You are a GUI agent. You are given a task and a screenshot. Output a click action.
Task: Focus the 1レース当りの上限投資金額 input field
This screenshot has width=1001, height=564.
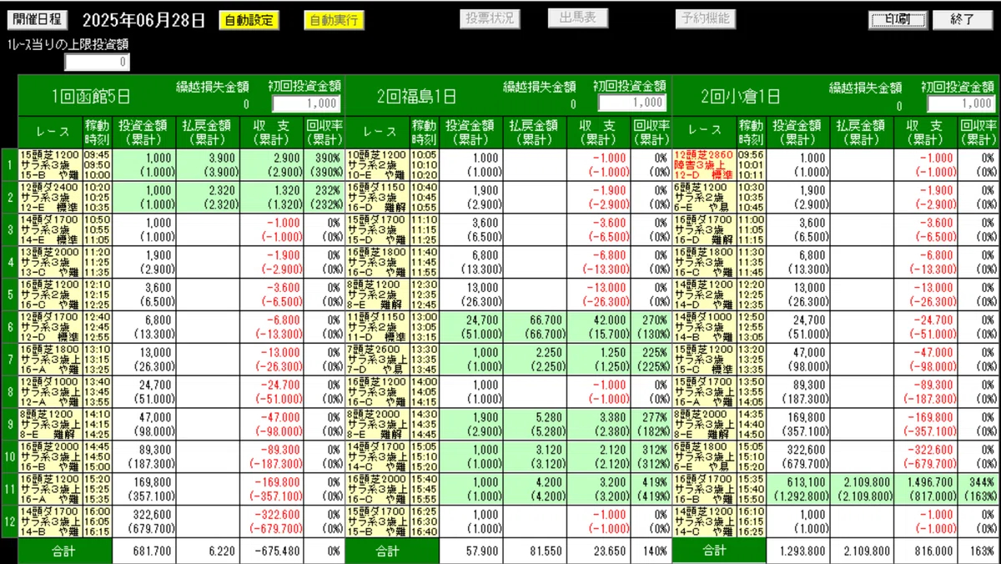[x=98, y=62]
